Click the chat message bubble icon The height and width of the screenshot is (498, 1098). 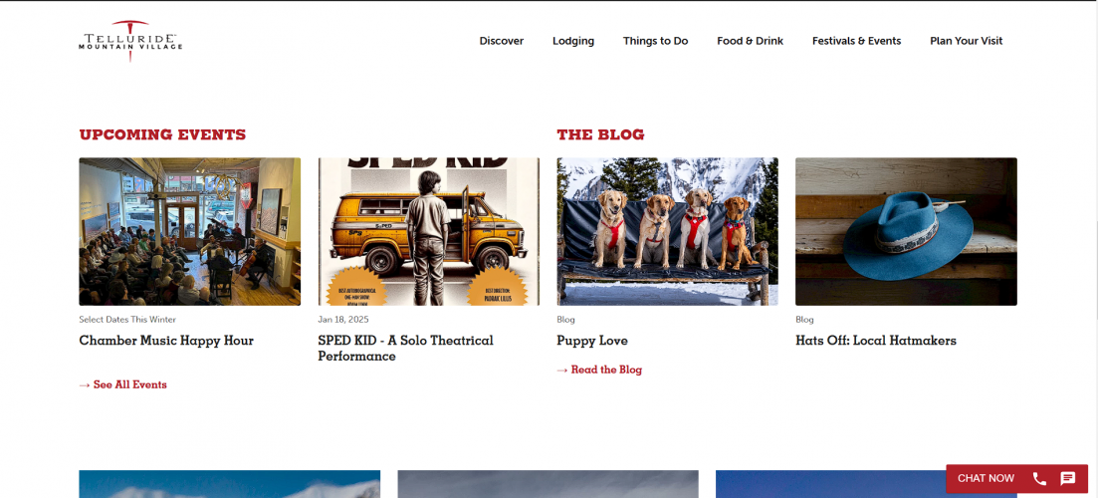[x=1068, y=478]
